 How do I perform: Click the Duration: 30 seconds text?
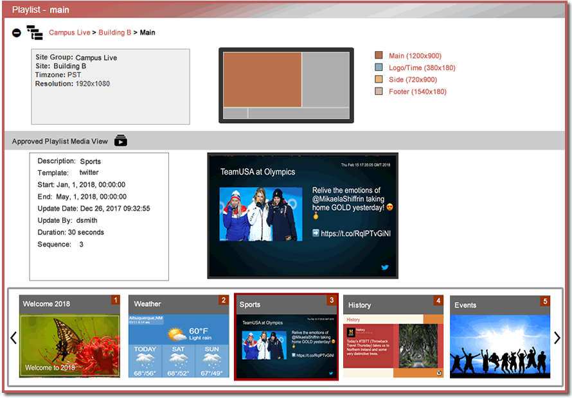click(x=71, y=232)
